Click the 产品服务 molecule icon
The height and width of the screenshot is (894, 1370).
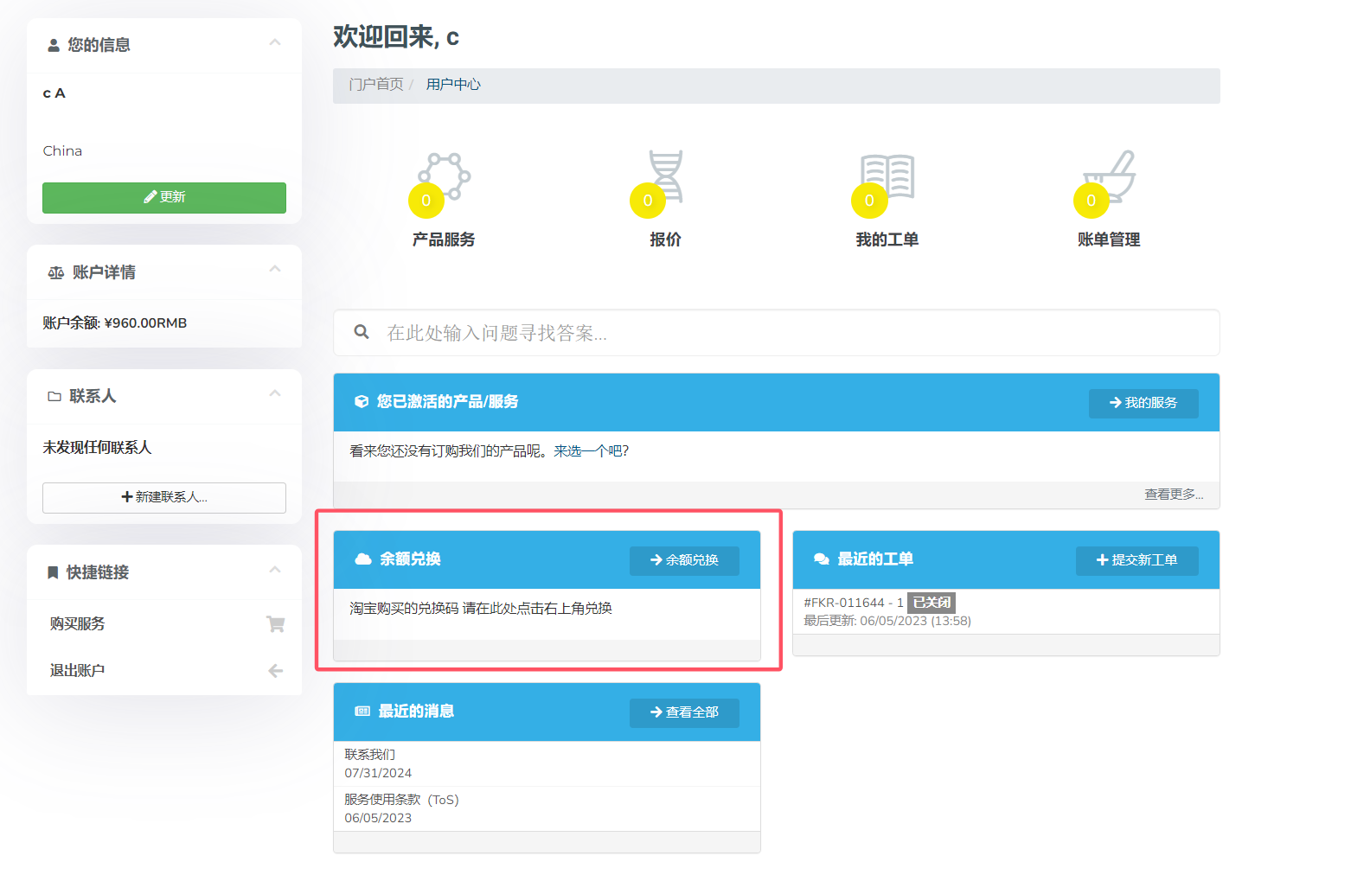445,177
